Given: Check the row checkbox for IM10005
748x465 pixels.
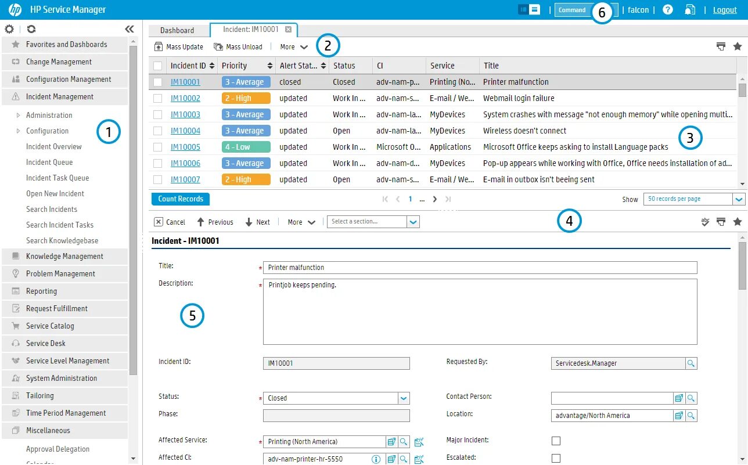Looking at the screenshot, I should point(158,147).
